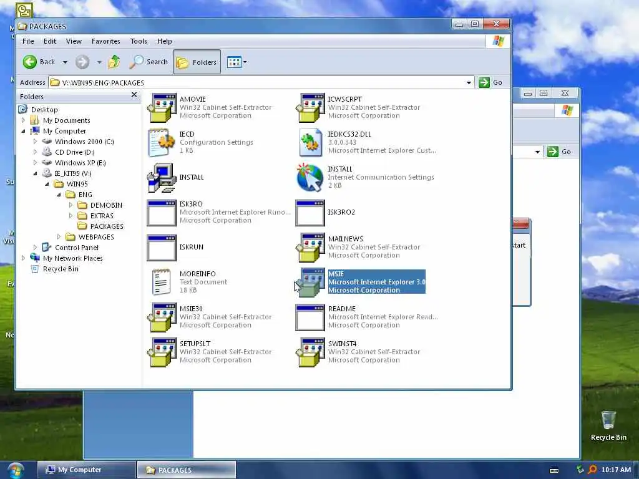Click the orange magnifier tray icon

(x=592, y=470)
